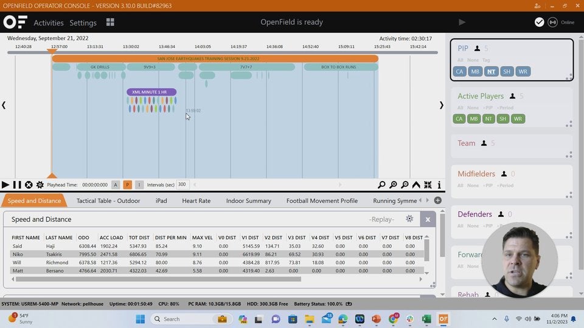
Task: Open the grid apps icon in header
Action: [x=110, y=22]
